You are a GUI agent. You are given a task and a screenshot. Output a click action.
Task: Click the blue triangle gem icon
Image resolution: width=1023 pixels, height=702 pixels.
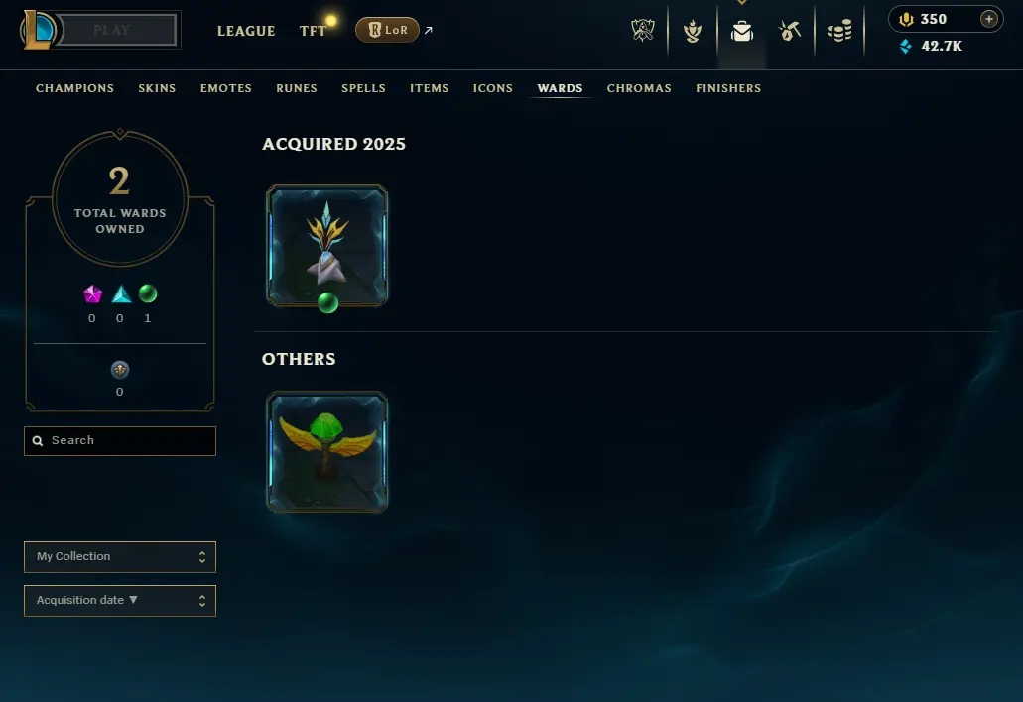pyautogui.click(x=121, y=293)
